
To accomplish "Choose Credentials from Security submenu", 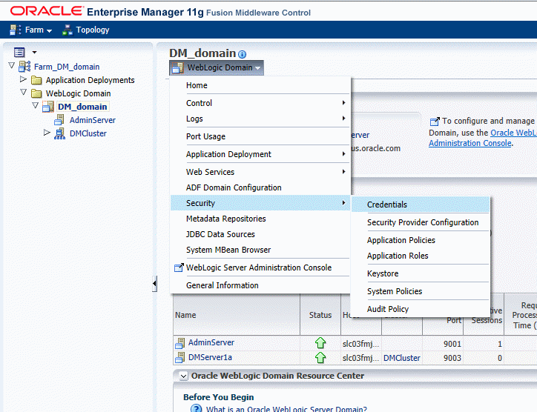I will pos(421,205).
